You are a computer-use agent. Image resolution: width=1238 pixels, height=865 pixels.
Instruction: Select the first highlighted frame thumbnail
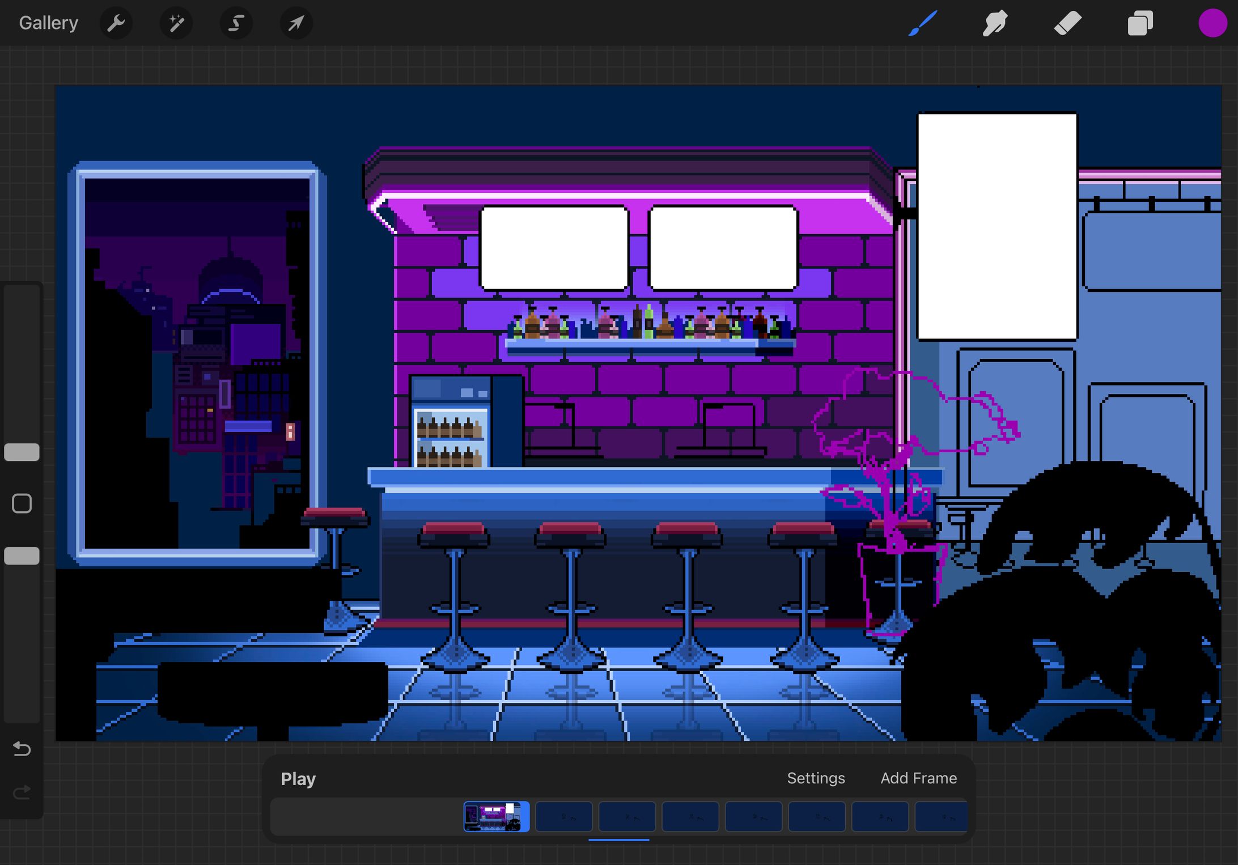[496, 817]
